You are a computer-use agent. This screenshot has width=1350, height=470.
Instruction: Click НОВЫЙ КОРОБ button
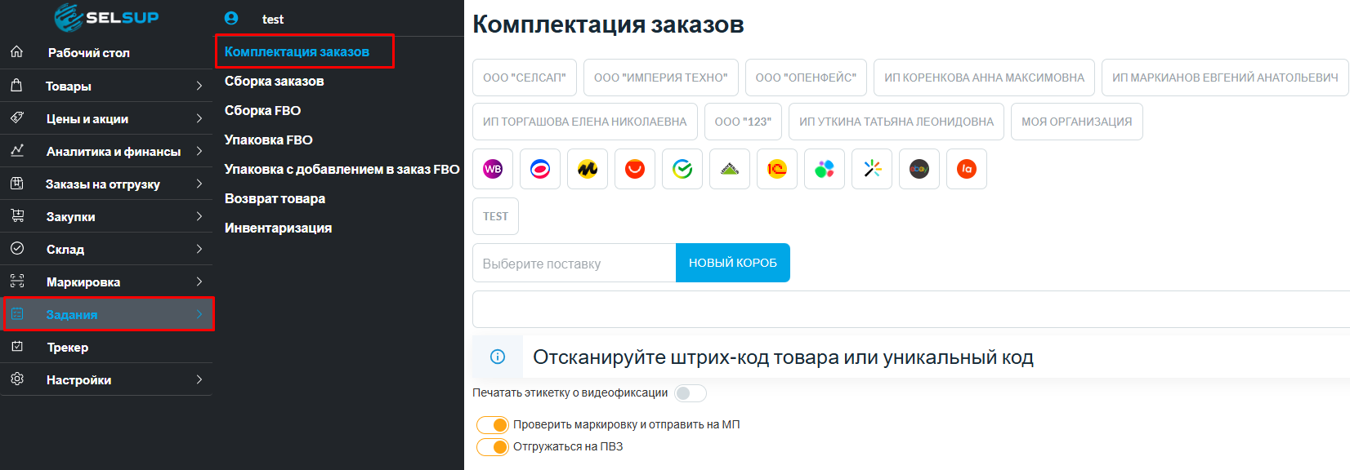[x=733, y=263]
